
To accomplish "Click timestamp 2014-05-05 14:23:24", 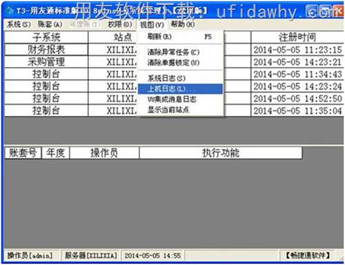I will 297,86.
